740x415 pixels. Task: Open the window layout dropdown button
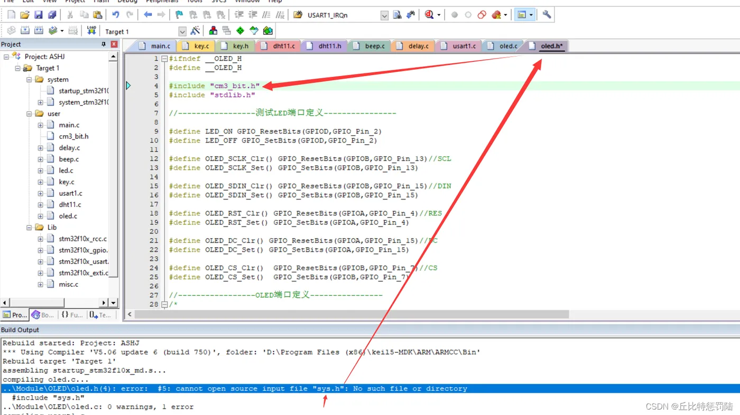pyautogui.click(x=531, y=15)
